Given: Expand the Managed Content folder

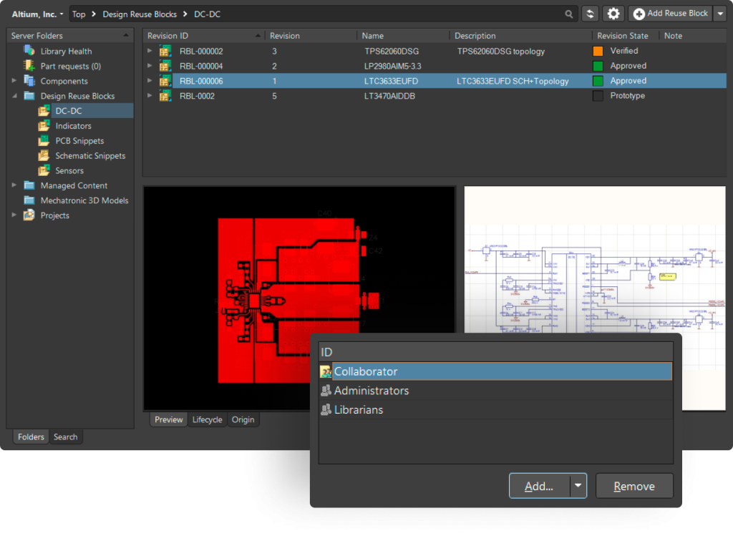Looking at the screenshot, I should (14, 185).
